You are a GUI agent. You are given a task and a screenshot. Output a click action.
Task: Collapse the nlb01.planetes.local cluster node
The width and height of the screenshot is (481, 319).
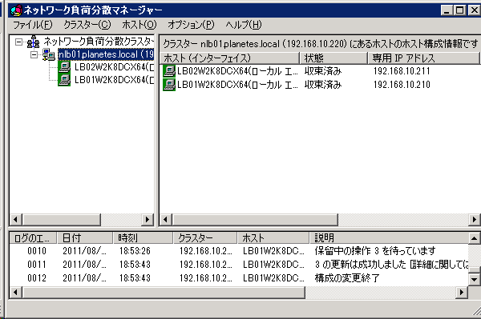34,54
